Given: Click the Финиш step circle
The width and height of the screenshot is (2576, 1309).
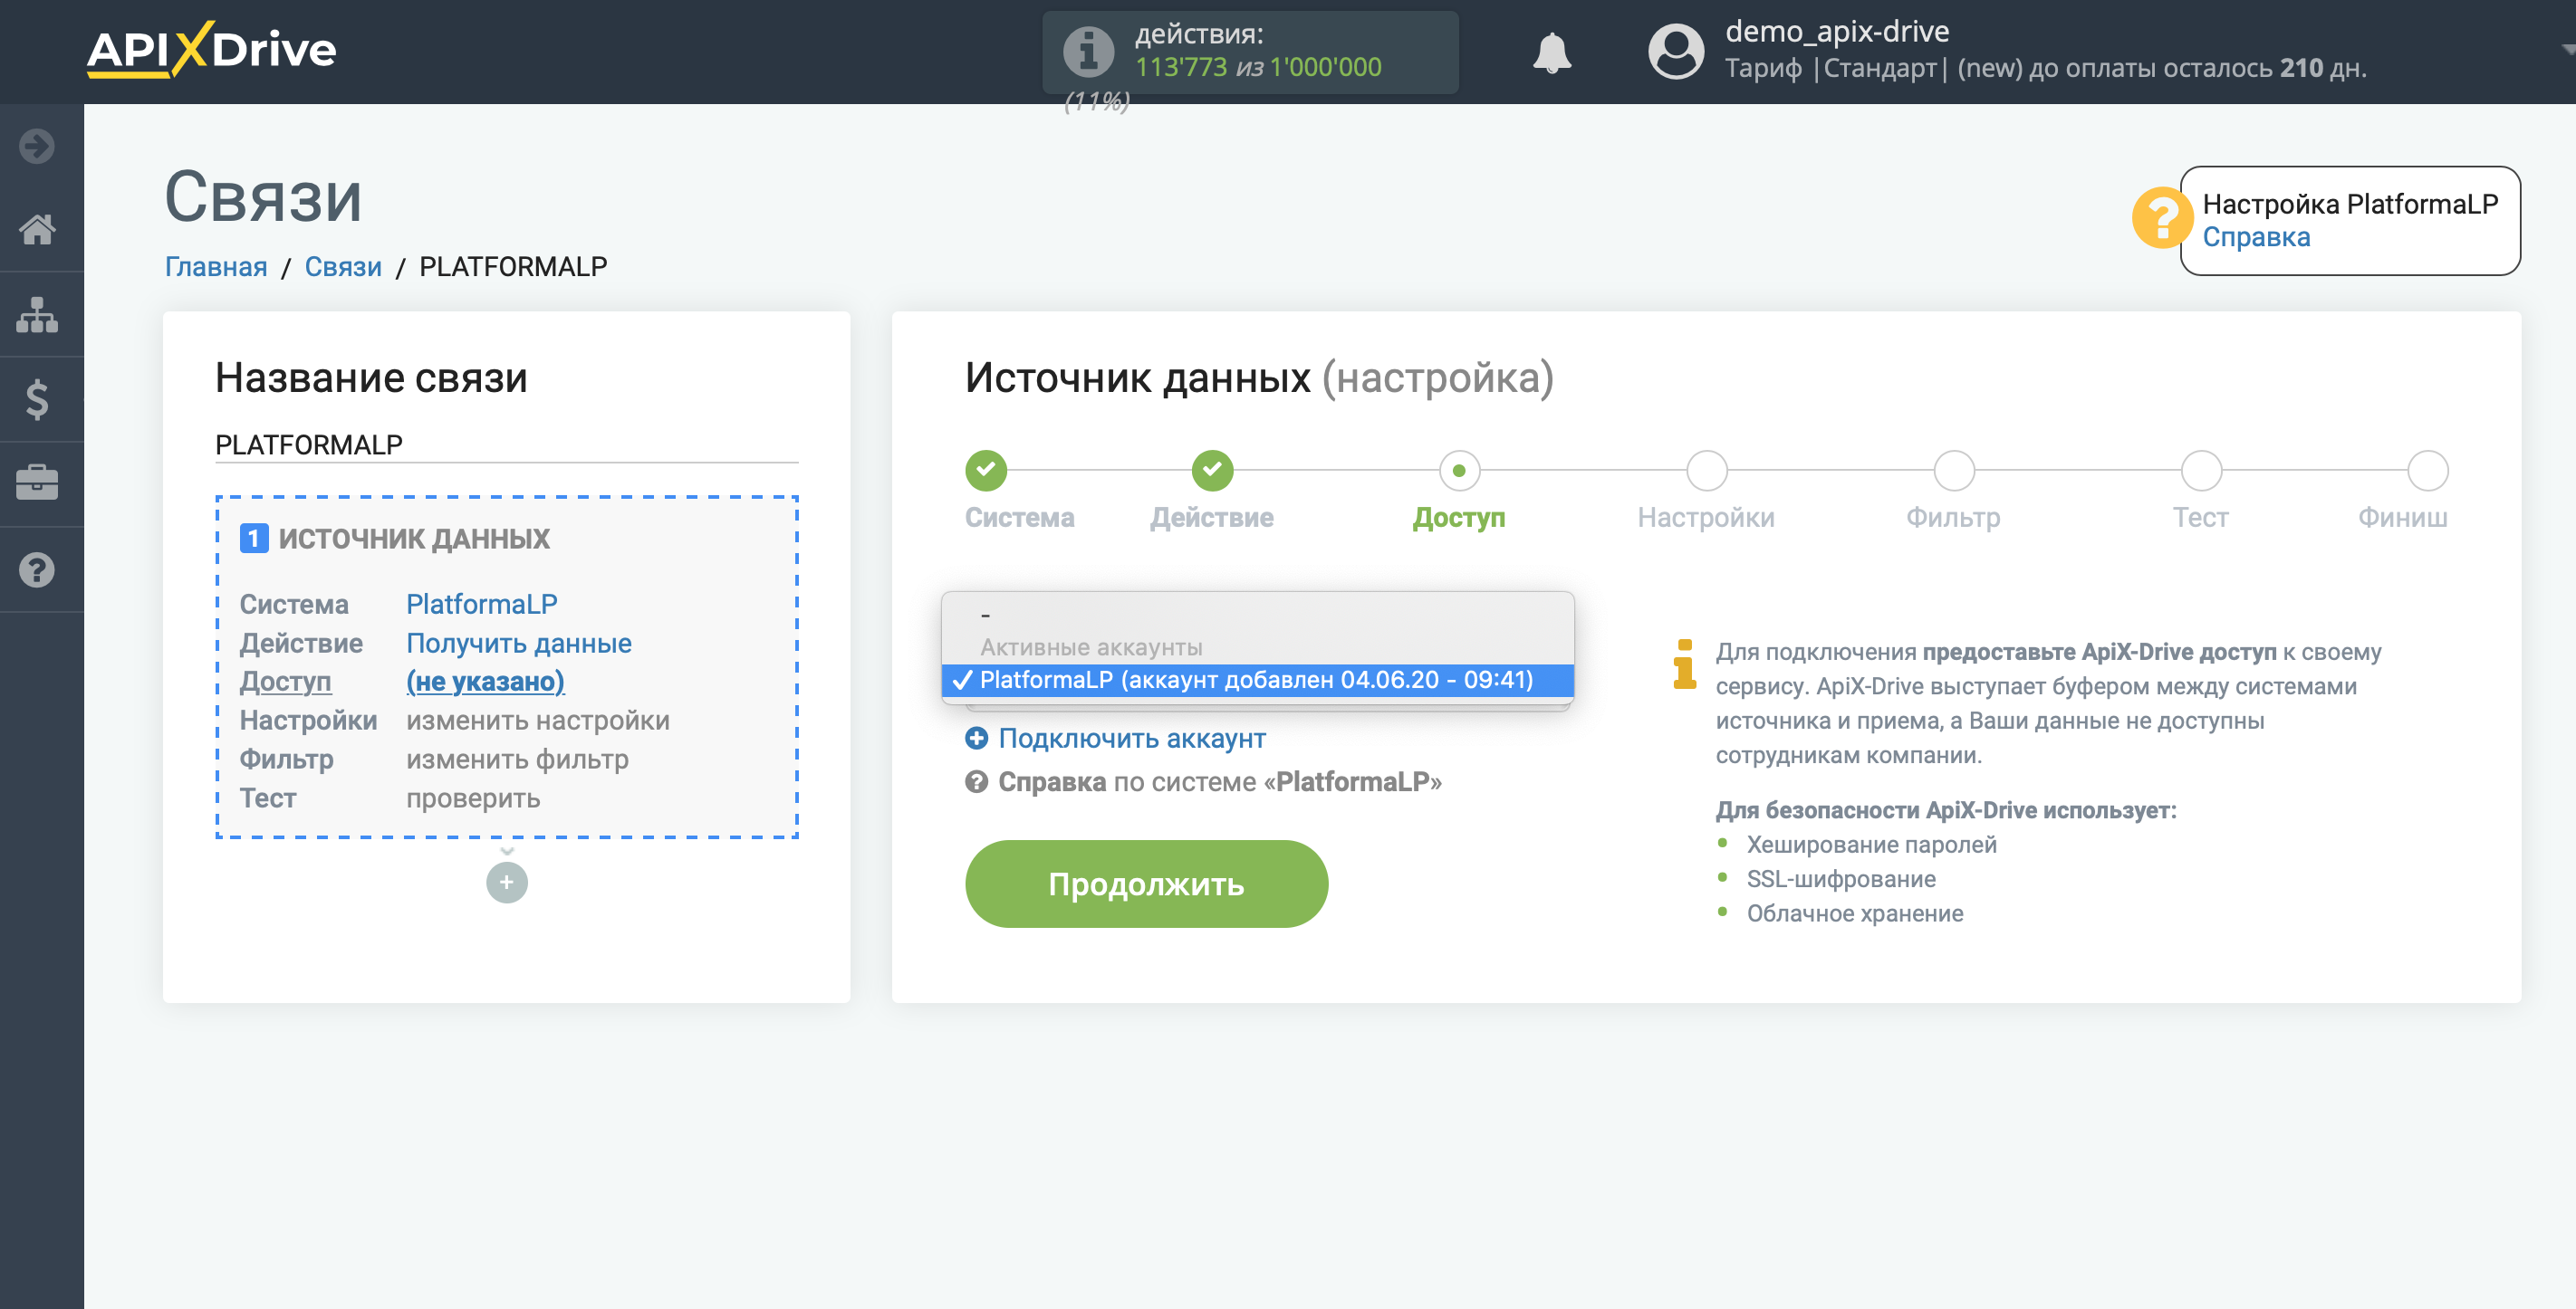Looking at the screenshot, I should 2427,470.
